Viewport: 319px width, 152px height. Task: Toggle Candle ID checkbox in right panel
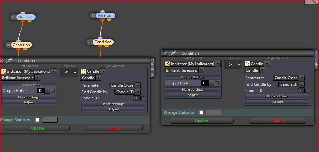click(307, 91)
